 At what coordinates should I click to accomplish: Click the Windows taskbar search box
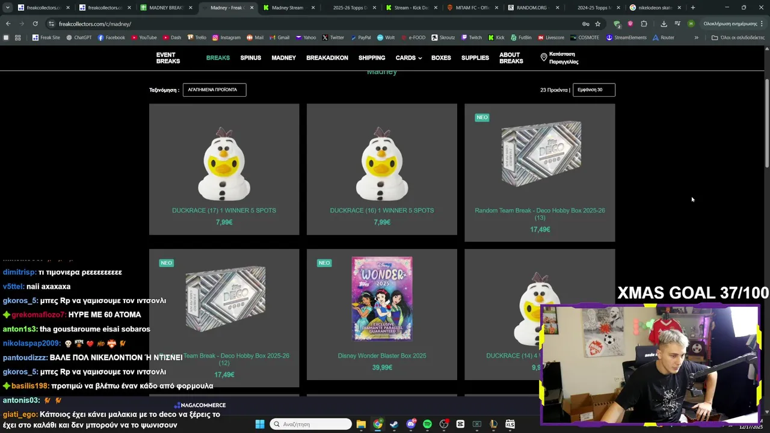coord(310,424)
